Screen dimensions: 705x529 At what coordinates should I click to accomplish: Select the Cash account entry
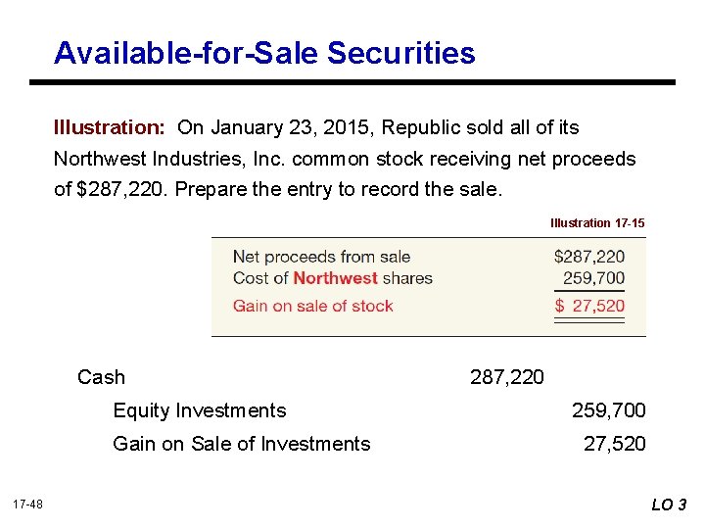tap(101, 377)
